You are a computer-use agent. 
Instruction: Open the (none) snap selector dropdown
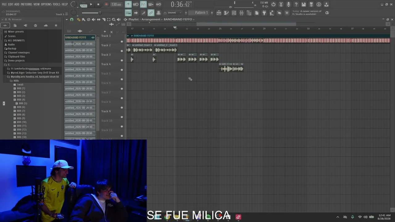click(x=175, y=13)
